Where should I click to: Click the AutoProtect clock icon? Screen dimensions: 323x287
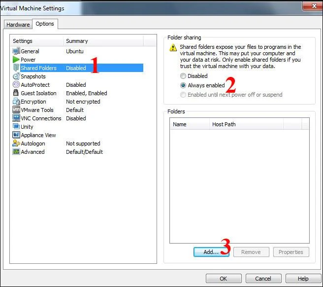(x=16, y=85)
